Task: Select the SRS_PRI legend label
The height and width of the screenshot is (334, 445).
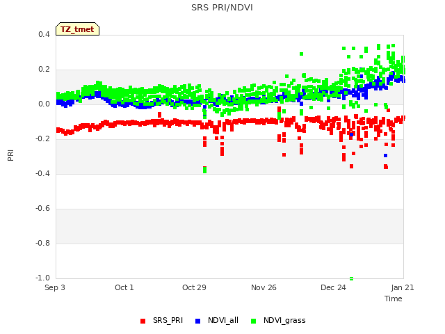Action: point(168,320)
